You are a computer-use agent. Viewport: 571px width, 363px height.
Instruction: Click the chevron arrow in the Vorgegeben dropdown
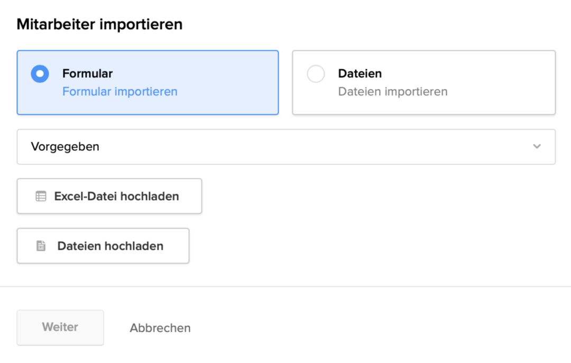click(x=537, y=147)
